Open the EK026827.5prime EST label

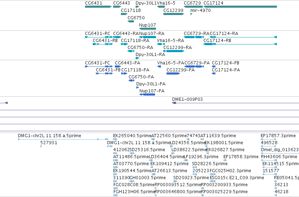pos(226,150)
